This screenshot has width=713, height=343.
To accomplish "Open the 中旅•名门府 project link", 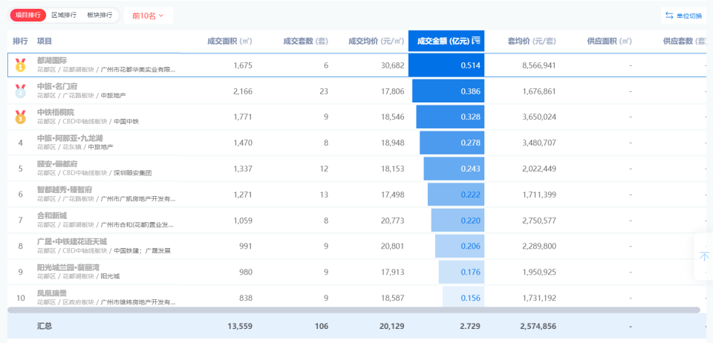I will click(x=56, y=86).
